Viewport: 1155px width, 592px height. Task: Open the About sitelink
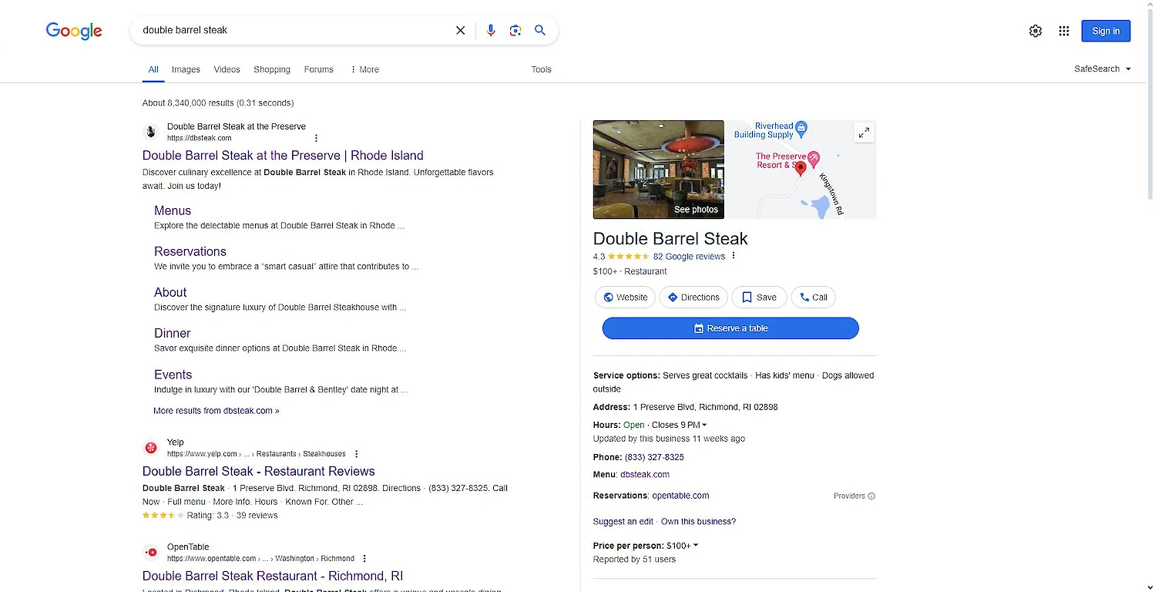[x=170, y=292]
